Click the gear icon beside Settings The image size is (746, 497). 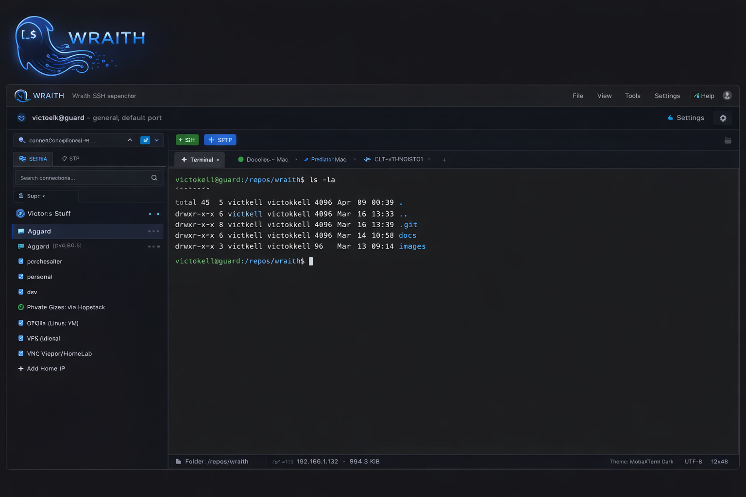(x=723, y=118)
